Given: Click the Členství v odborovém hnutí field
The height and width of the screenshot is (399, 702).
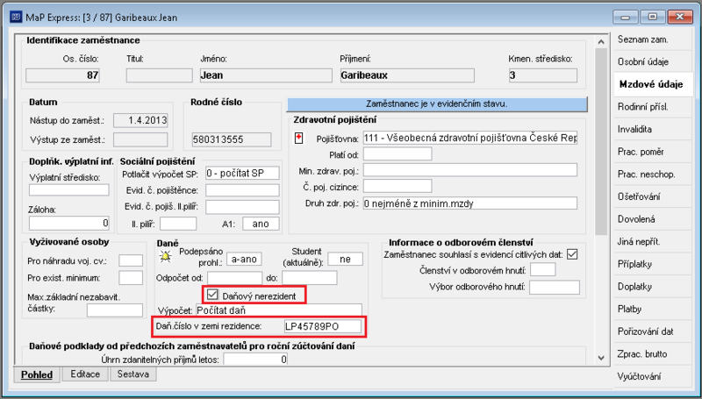Looking at the screenshot, I should point(542,270).
